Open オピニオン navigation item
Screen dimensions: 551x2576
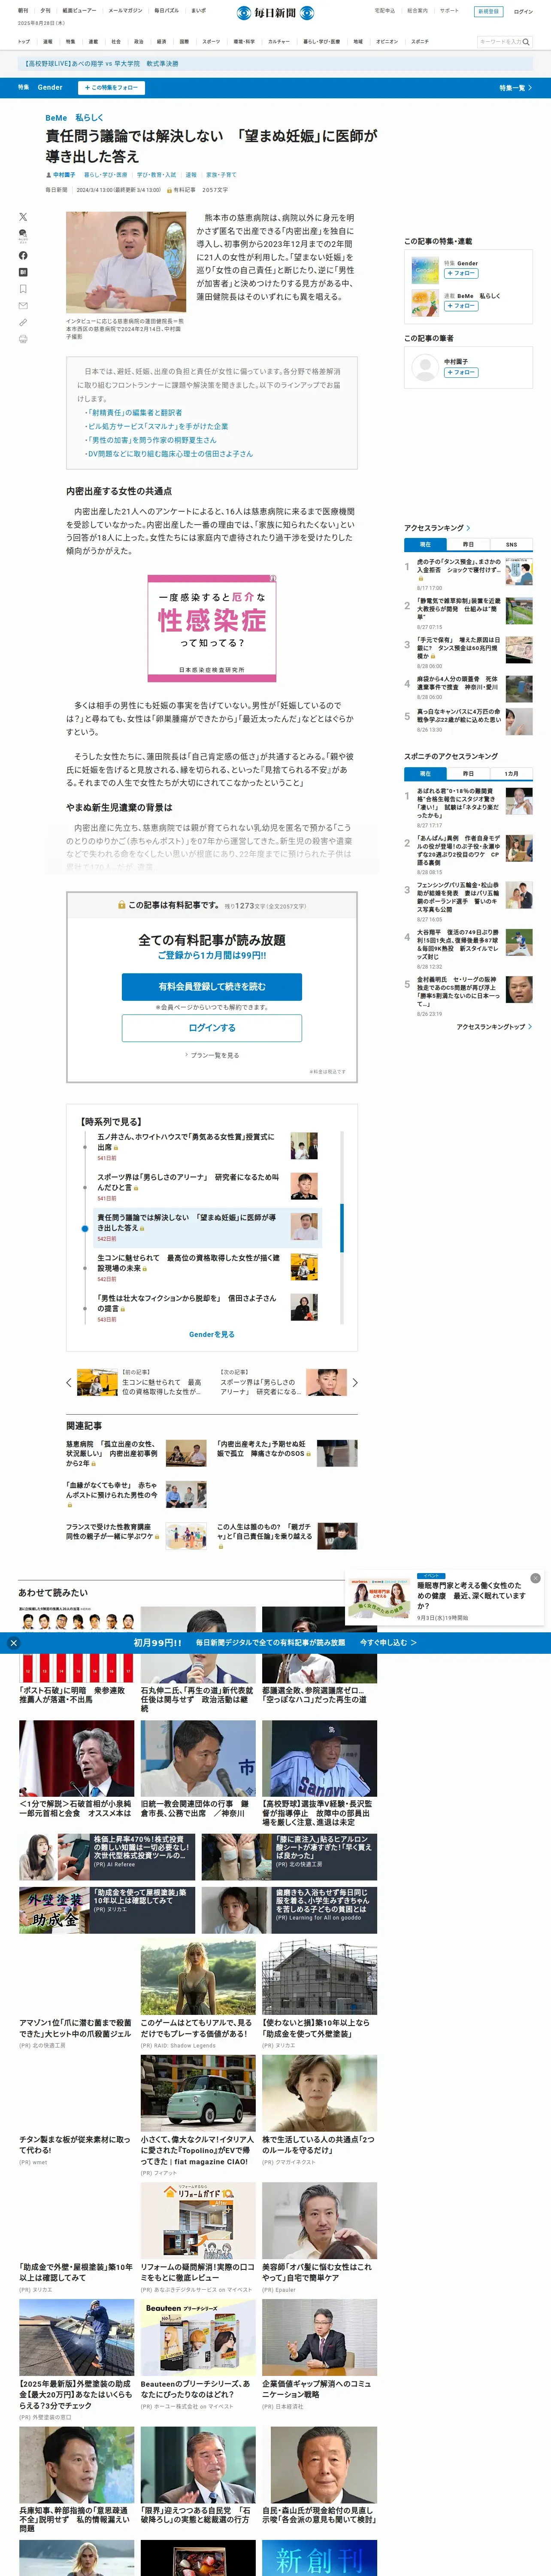387,42
